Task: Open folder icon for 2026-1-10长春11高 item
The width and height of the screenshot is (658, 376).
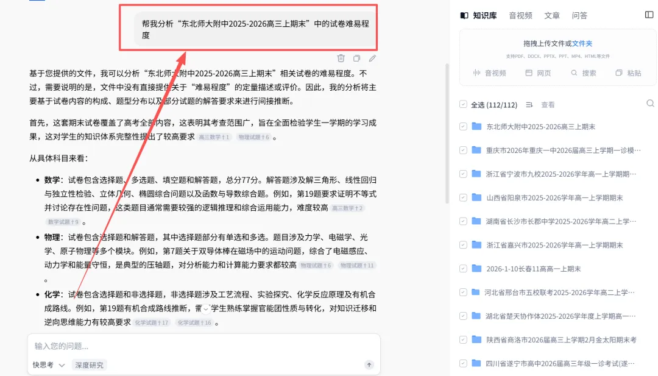Action: point(476,269)
